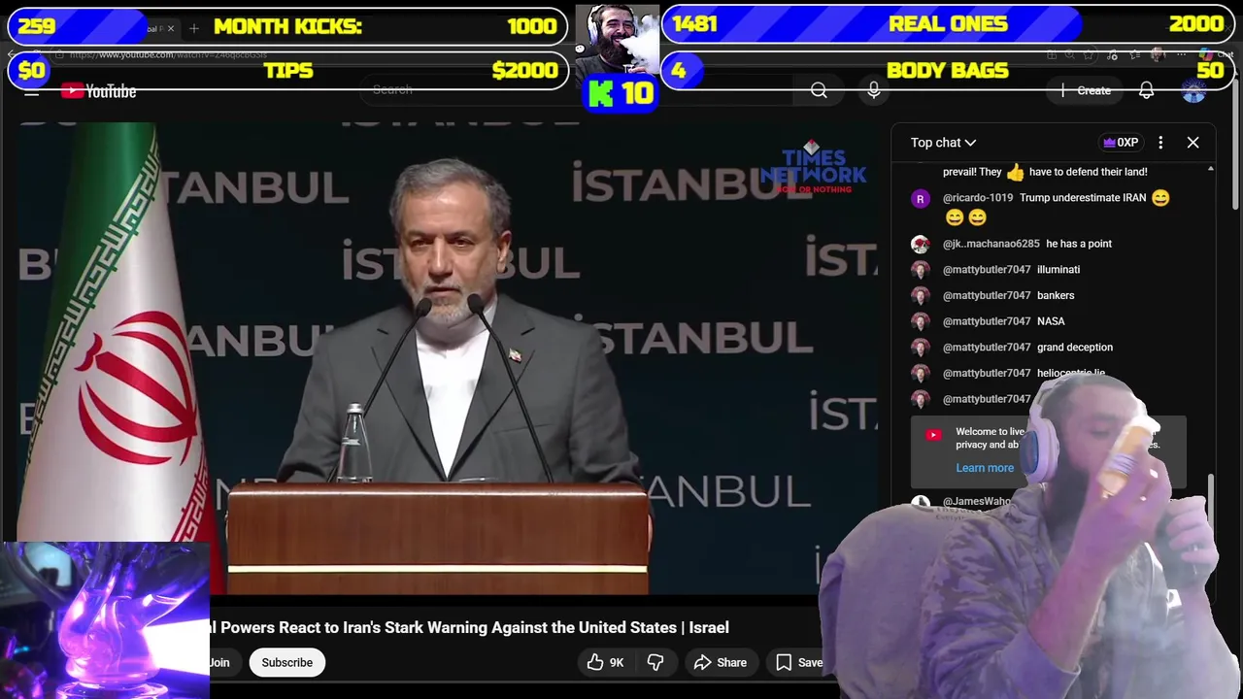Click the TIPS goal bar
This screenshot has width=1243, height=699.
287,71
